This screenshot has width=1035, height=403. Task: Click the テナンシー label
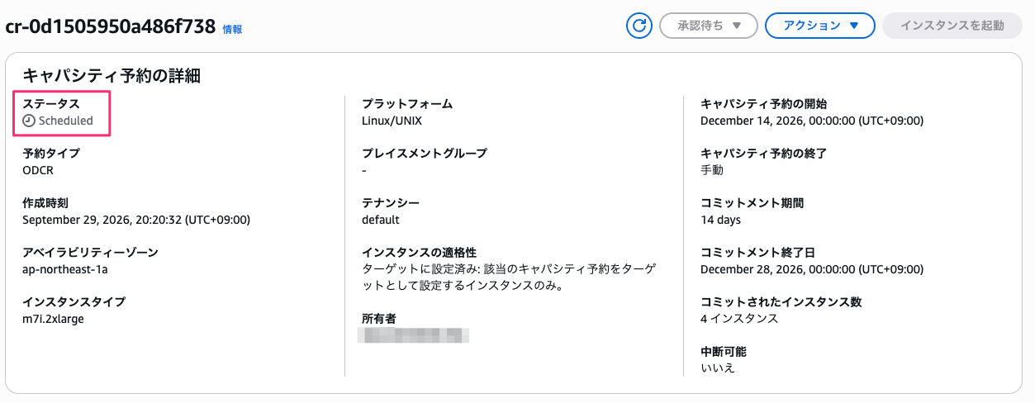391,203
